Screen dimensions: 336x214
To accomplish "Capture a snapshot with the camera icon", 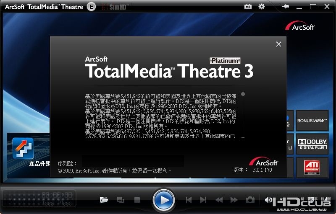I will tap(250, 200).
